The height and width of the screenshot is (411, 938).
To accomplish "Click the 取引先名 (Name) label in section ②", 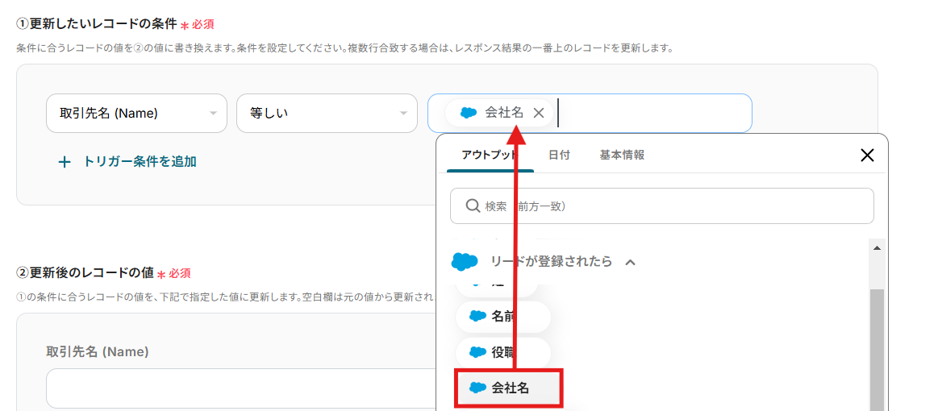I will pyautogui.click(x=98, y=352).
